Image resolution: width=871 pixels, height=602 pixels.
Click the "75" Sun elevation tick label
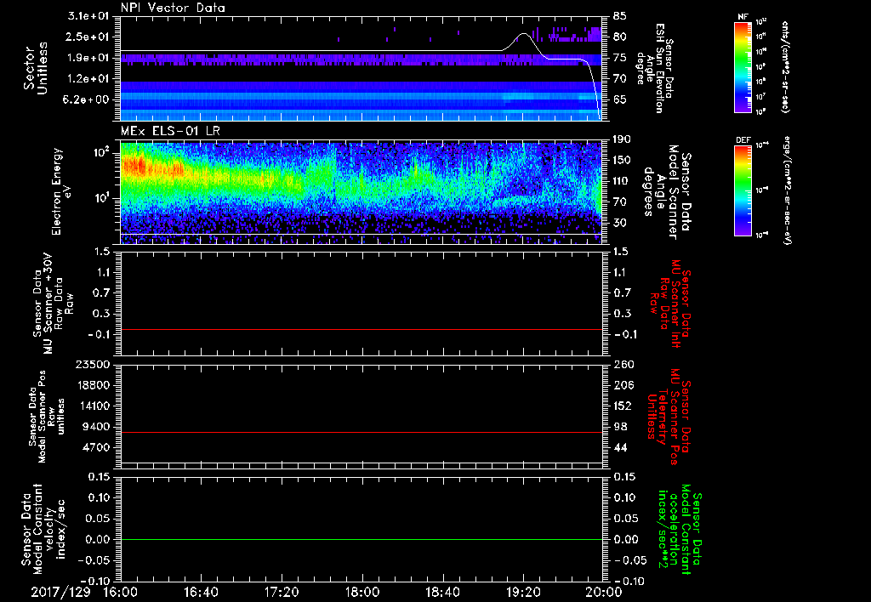point(620,58)
